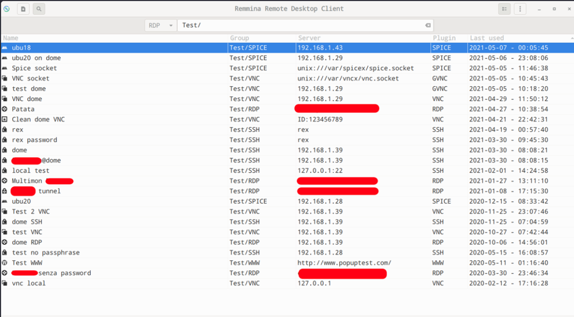Select the Test WWW profile
Viewport: 574px width, 317px height.
27,262
